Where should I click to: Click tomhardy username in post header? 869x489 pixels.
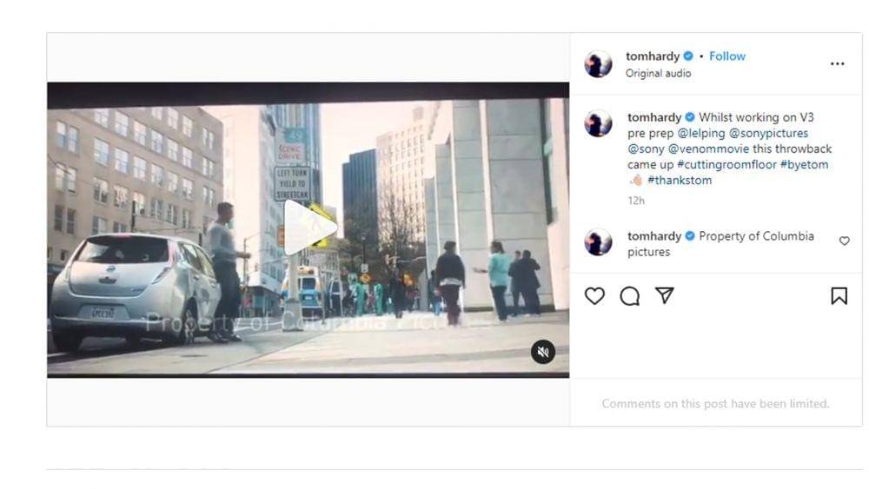[653, 56]
